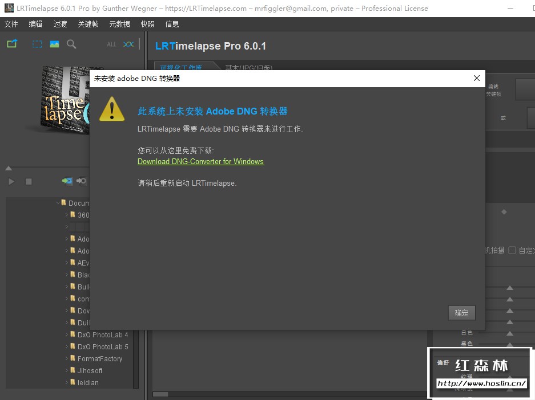Toggle the ALL filter button
The height and width of the screenshot is (400, 535).
coord(111,44)
